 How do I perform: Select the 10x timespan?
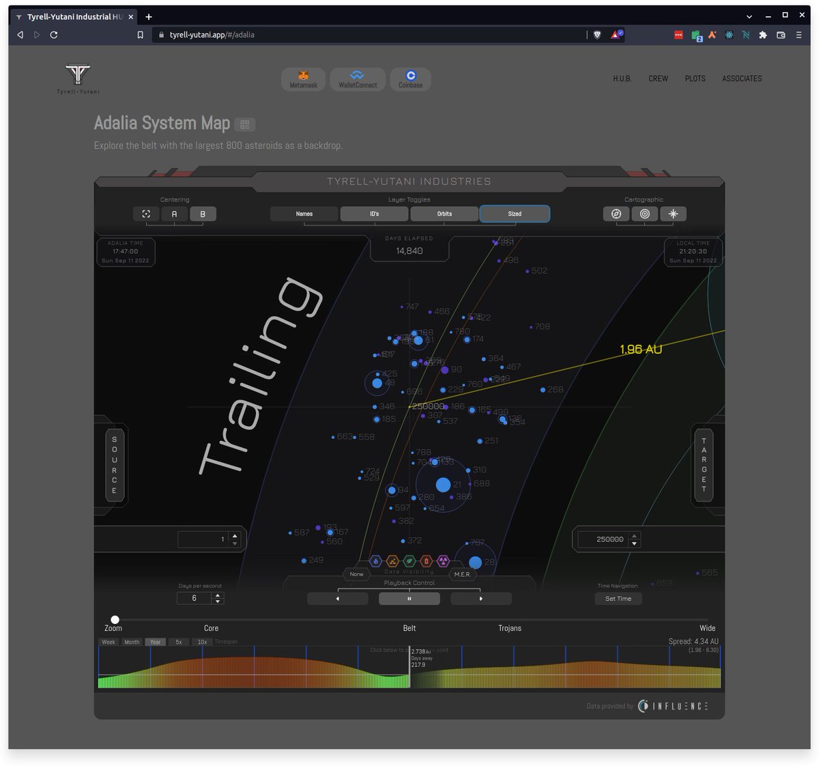202,642
